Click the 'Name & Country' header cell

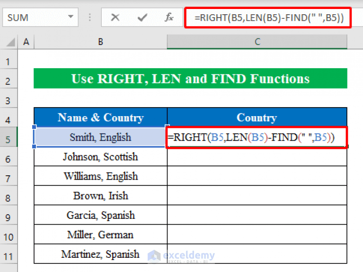tap(100, 118)
